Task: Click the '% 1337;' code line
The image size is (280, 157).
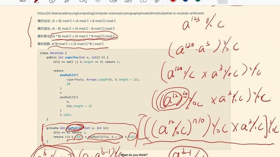Action: pyautogui.click(x=66, y=115)
